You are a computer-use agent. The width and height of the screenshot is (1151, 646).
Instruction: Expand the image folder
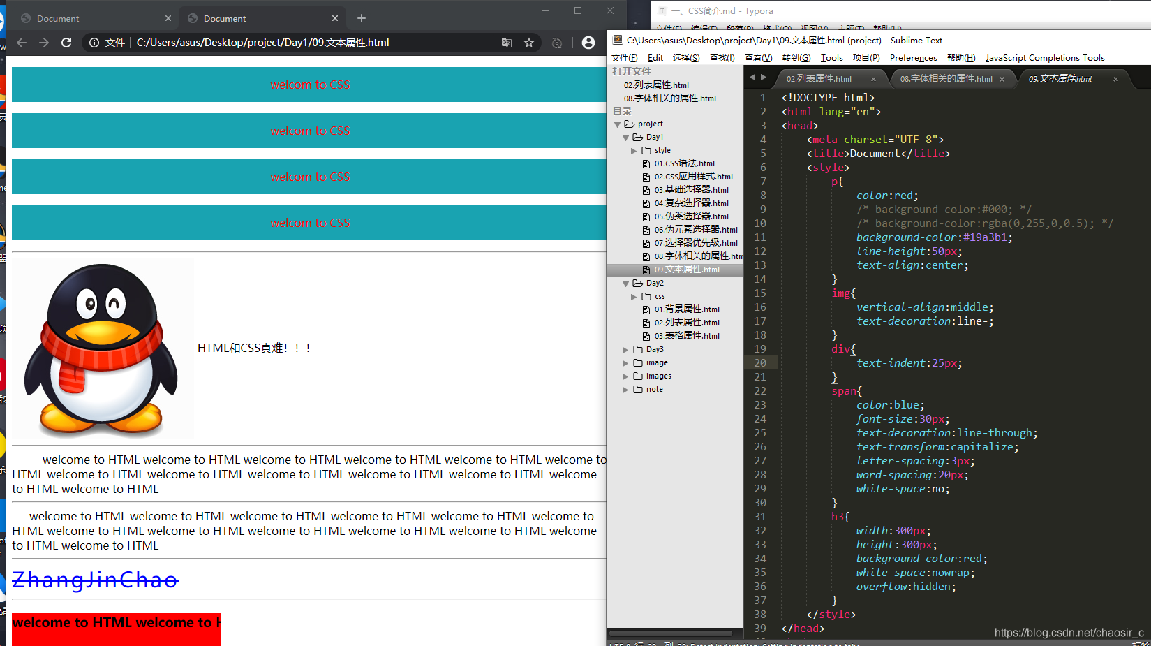625,363
